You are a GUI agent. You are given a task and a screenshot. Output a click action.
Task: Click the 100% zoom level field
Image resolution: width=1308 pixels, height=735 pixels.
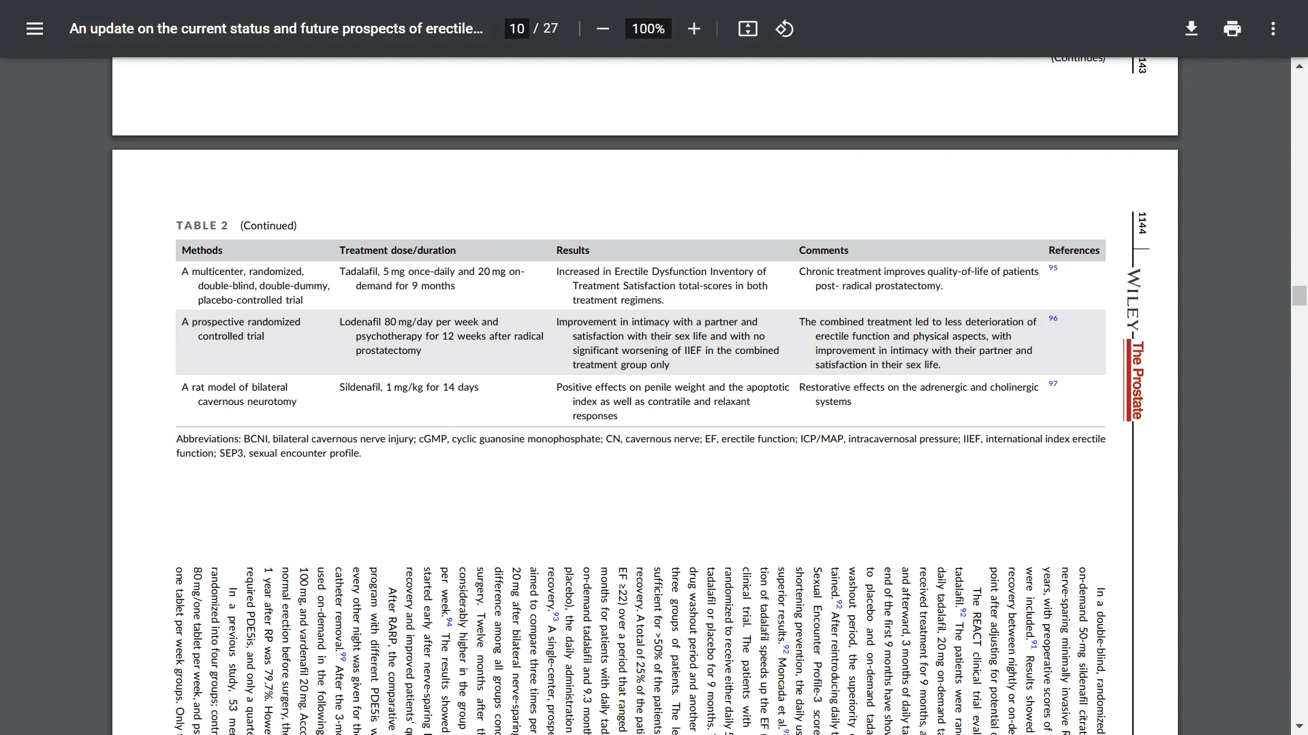[647, 29]
